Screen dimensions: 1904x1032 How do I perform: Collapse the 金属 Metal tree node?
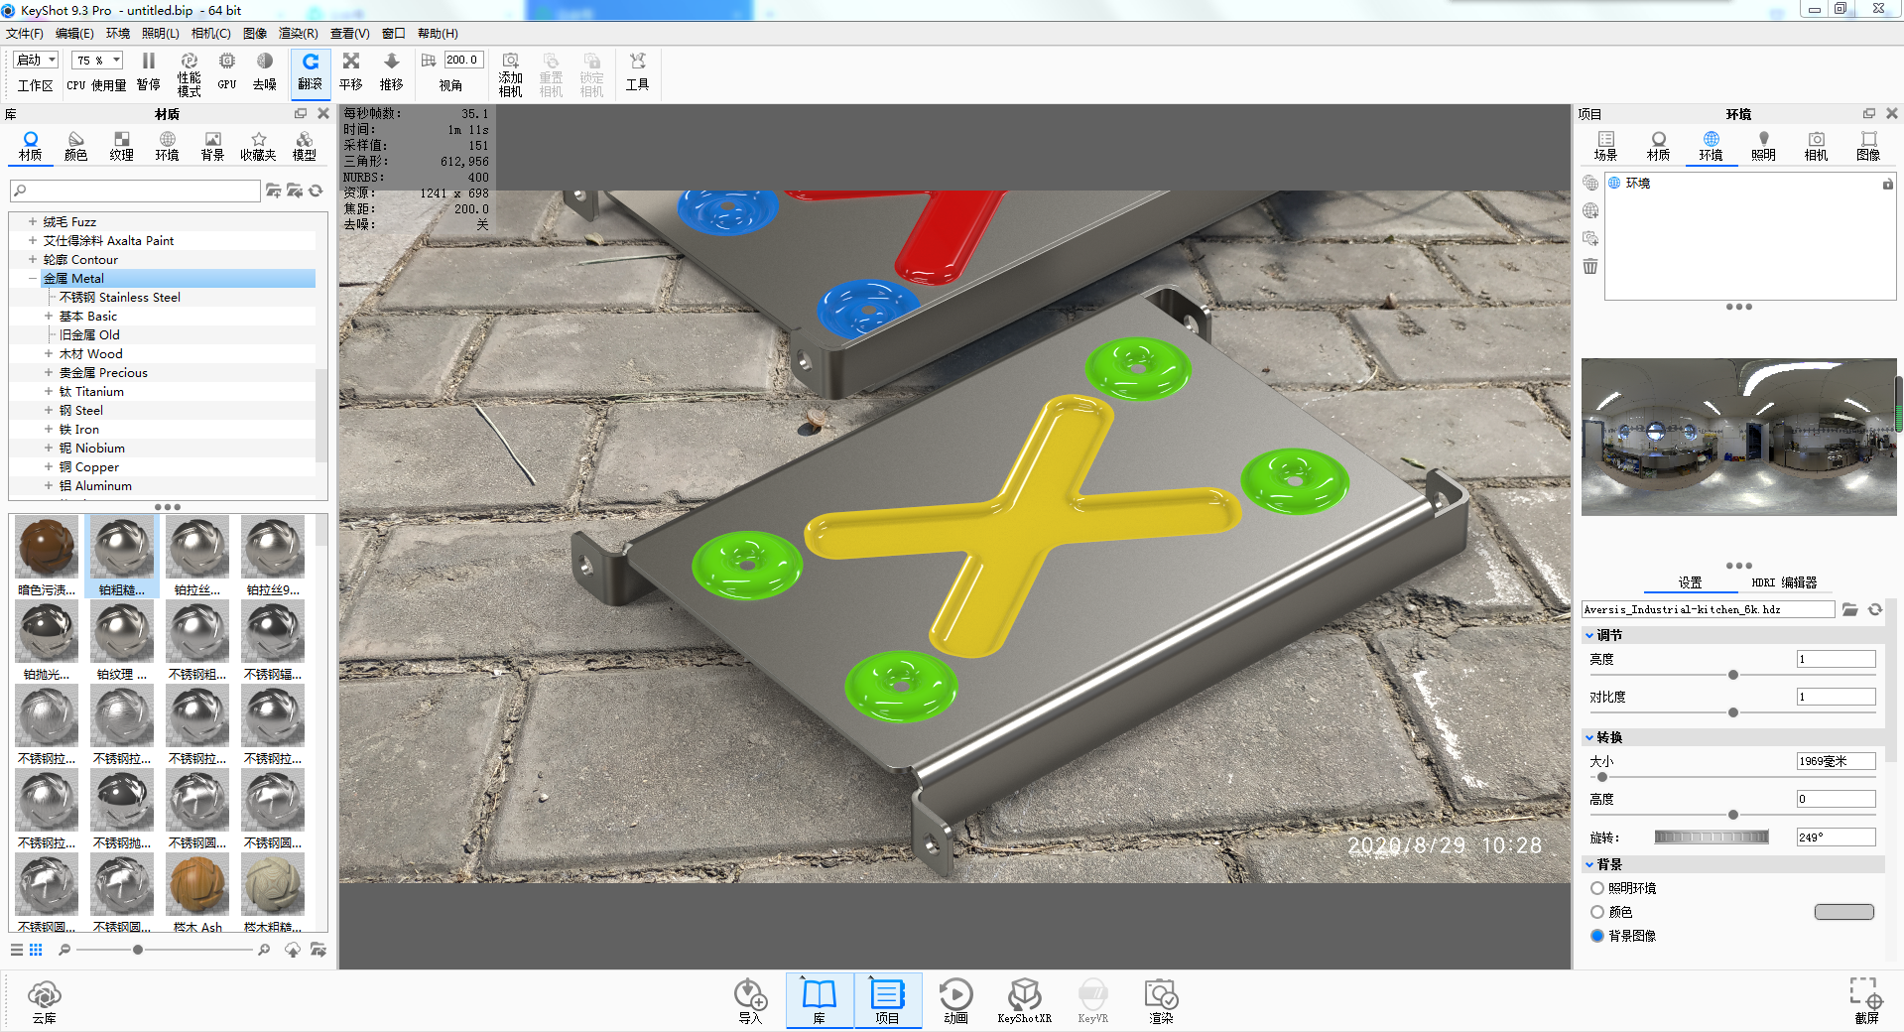pyautogui.click(x=33, y=279)
